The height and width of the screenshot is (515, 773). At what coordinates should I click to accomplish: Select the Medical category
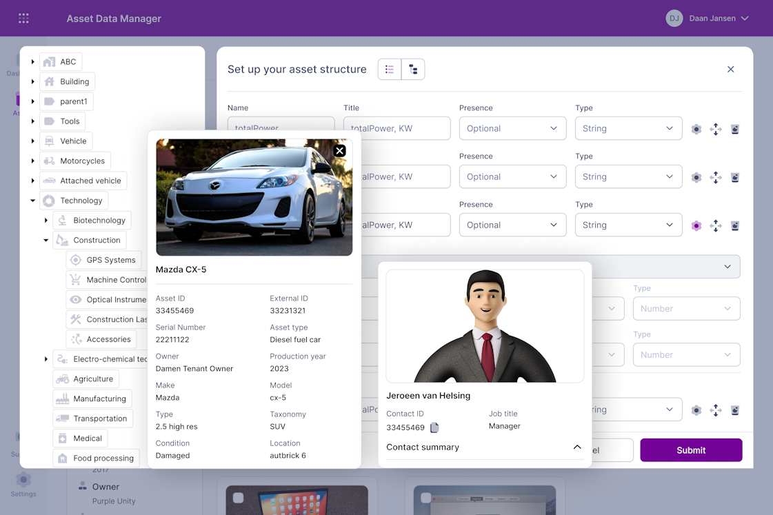pos(80,438)
